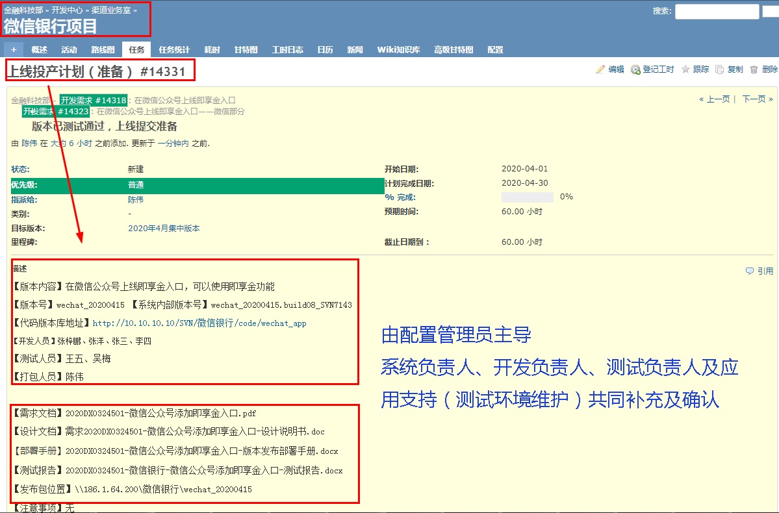The image size is (779, 513).
Task: Click the 开发中心 breadcrumb
Action: 67,10
